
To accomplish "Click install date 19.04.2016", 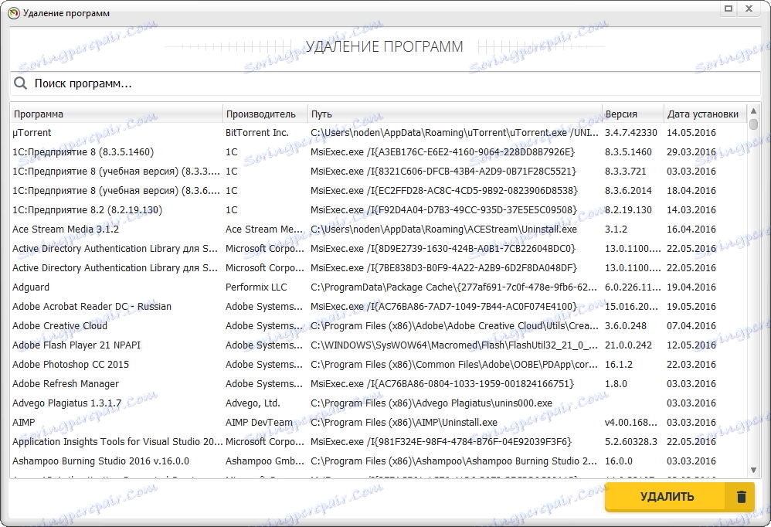I will [x=691, y=287].
